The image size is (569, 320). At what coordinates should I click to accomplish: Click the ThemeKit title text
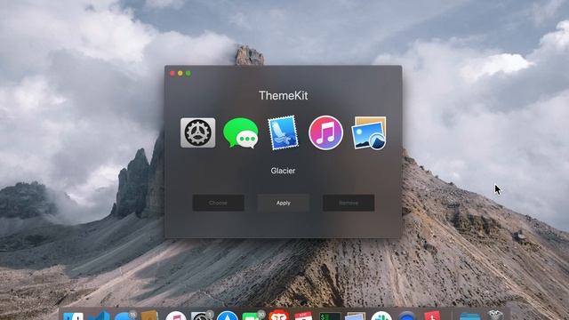click(283, 95)
